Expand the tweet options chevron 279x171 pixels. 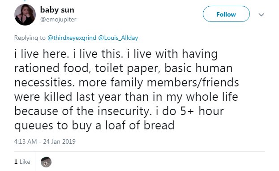pyautogui.click(x=261, y=15)
